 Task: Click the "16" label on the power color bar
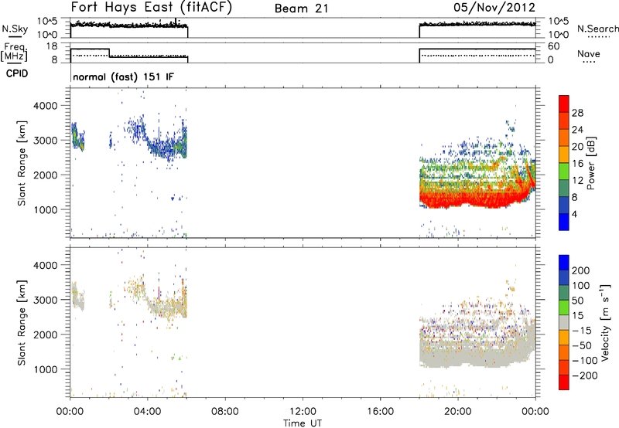(x=577, y=164)
